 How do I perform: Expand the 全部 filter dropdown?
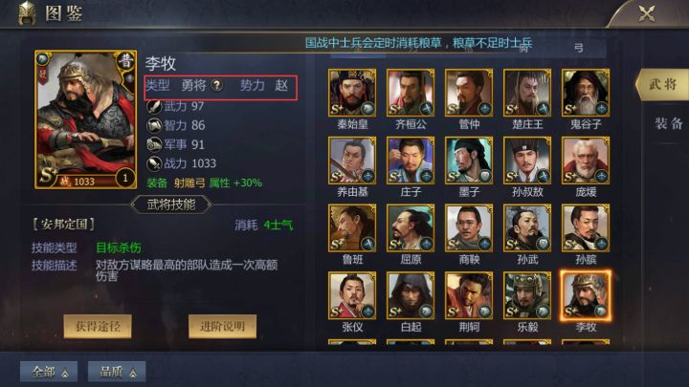49,372
